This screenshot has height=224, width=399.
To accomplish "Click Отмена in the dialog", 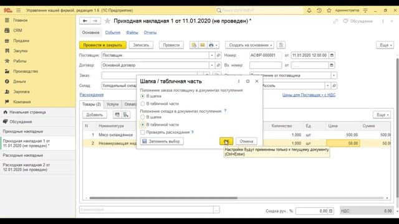I will (246, 141).
